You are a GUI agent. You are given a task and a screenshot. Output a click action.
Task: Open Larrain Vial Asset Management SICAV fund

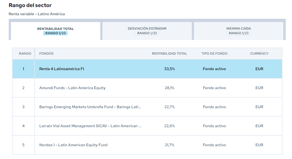coord(90,126)
